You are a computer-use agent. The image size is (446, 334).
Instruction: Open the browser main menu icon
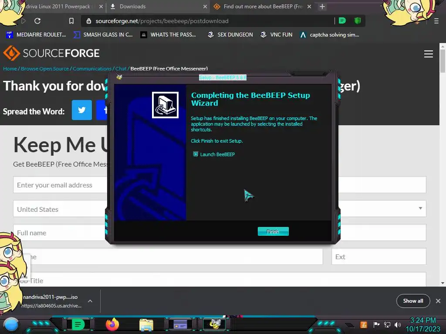click(x=436, y=21)
